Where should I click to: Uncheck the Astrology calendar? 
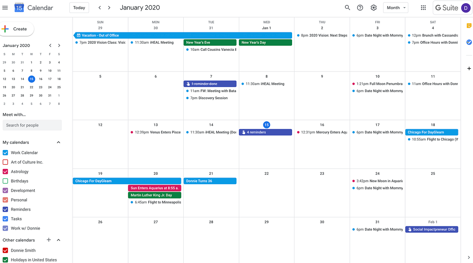pyautogui.click(x=5, y=171)
